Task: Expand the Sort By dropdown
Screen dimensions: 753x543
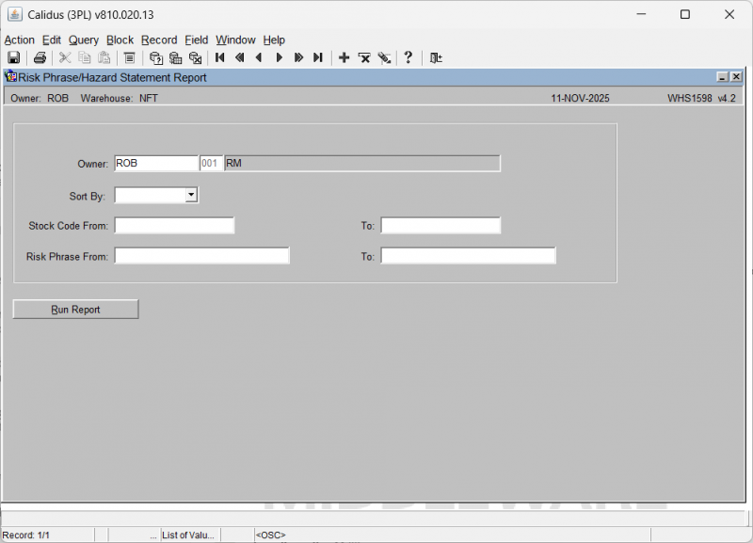Action: pyautogui.click(x=191, y=195)
